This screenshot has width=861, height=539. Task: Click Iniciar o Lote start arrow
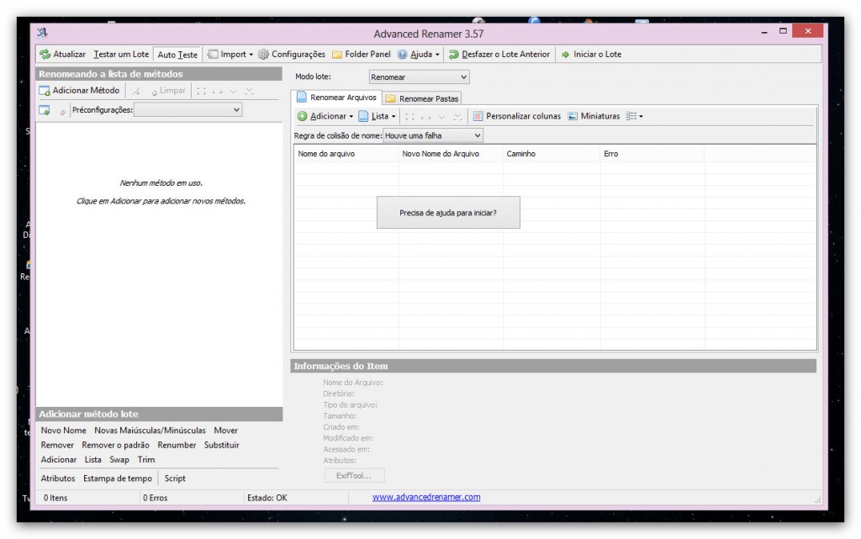click(x=565, y=55)
